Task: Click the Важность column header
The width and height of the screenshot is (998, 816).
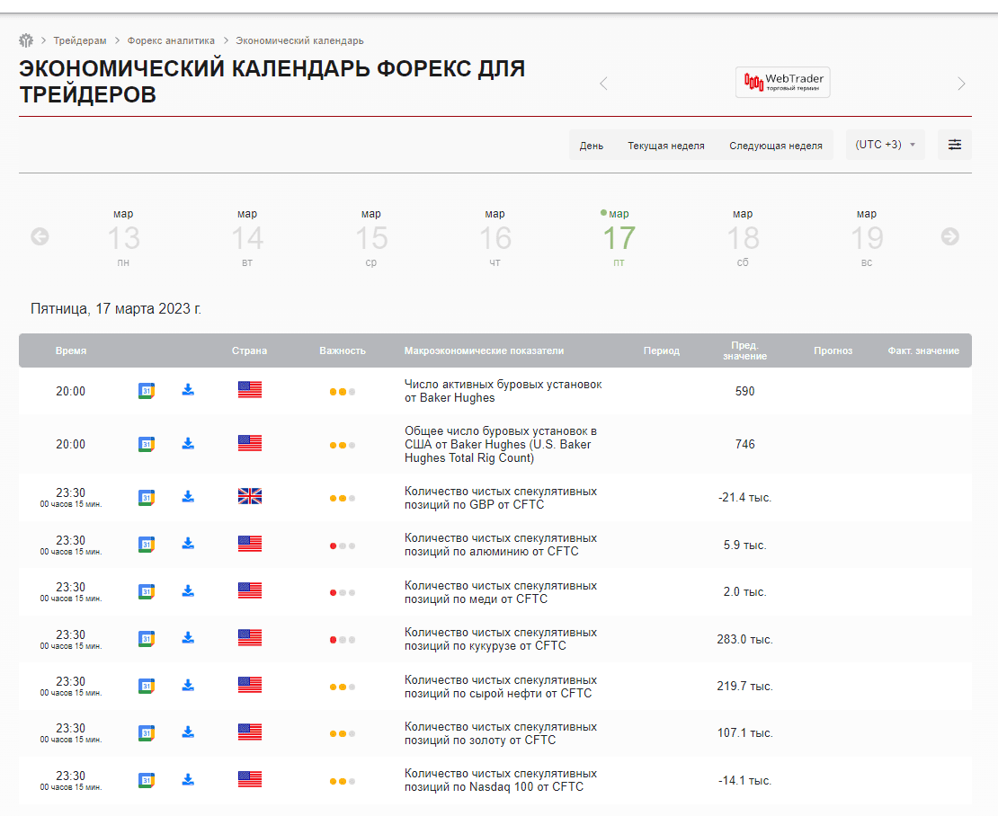Action: (x=343, y=350)
